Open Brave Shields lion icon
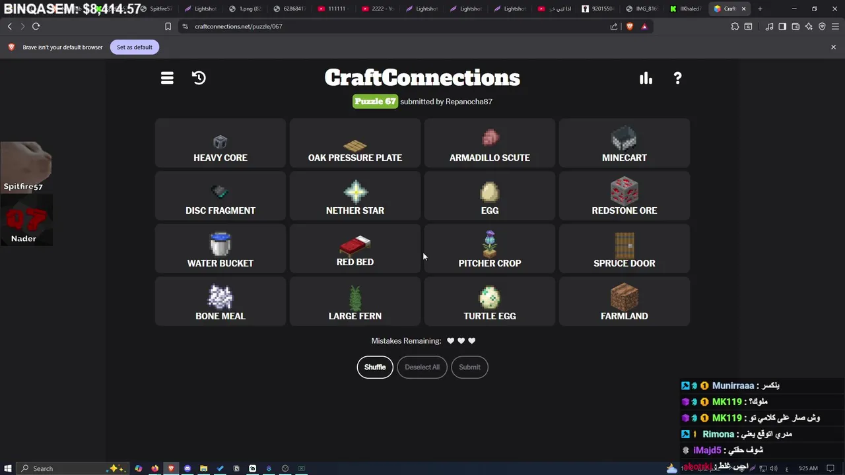845x475 pixels. [x=629, y=26]
